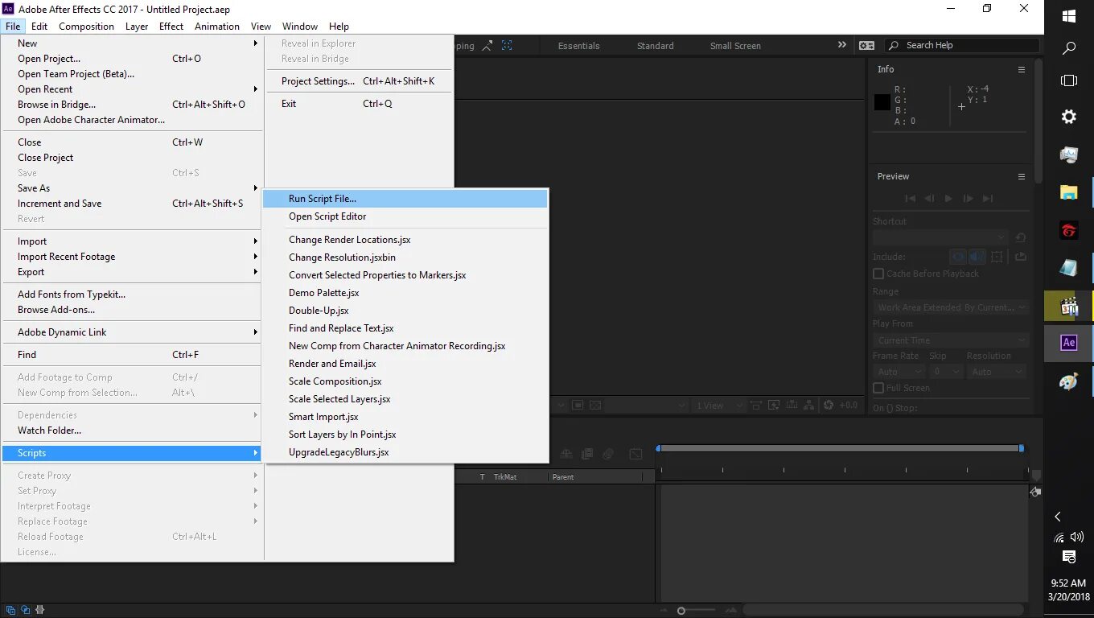Click the highlighted Scripts menu entry
The image size is (1094, 618).
click(x=132, y=453)
